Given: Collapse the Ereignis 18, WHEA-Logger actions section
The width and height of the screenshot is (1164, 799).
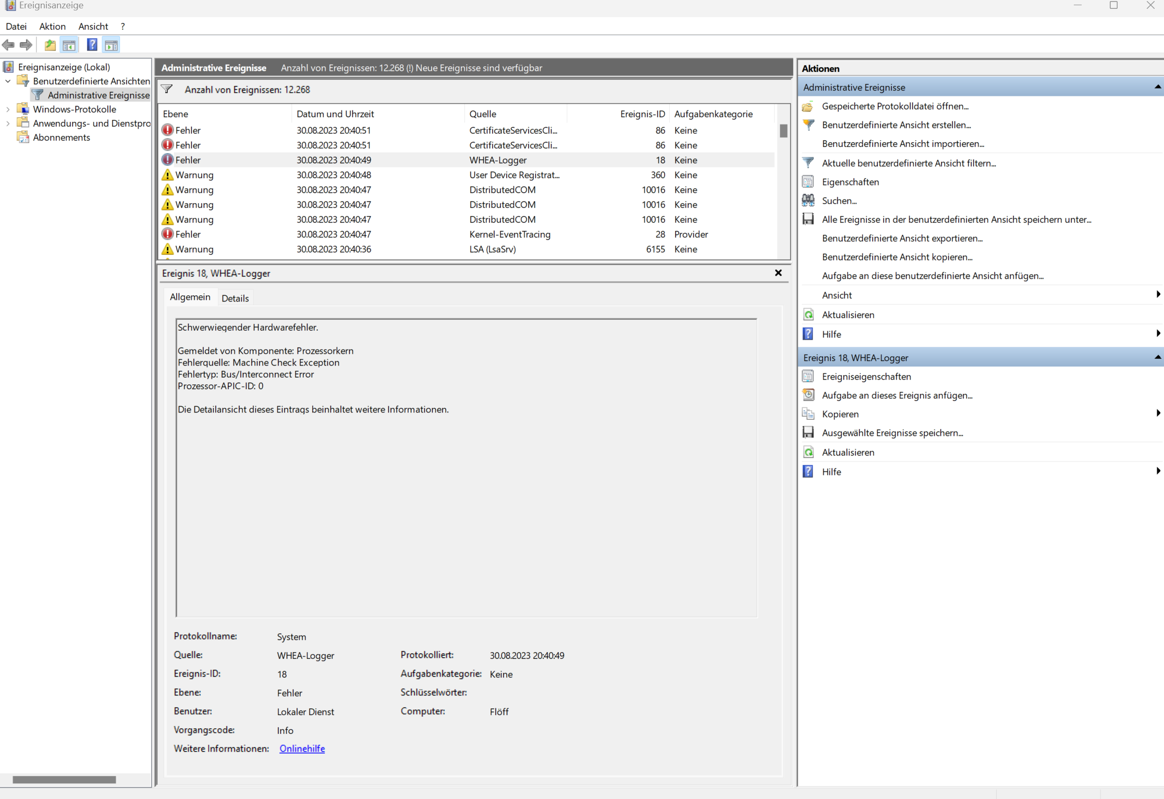Looking at the screenshot, I should click(1157, 357).
